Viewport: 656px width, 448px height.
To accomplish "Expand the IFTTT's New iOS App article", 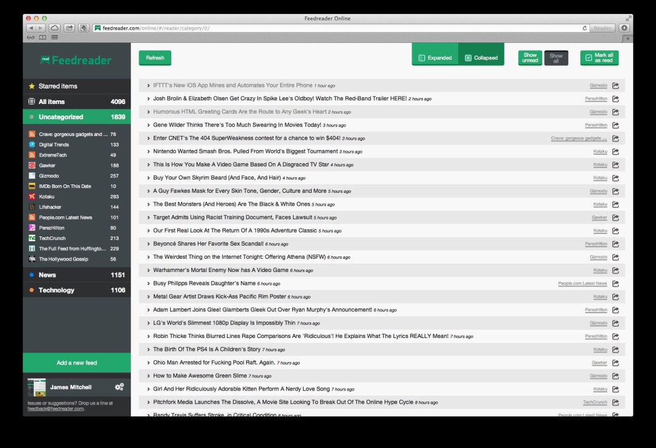I will (x=148, y=86).
